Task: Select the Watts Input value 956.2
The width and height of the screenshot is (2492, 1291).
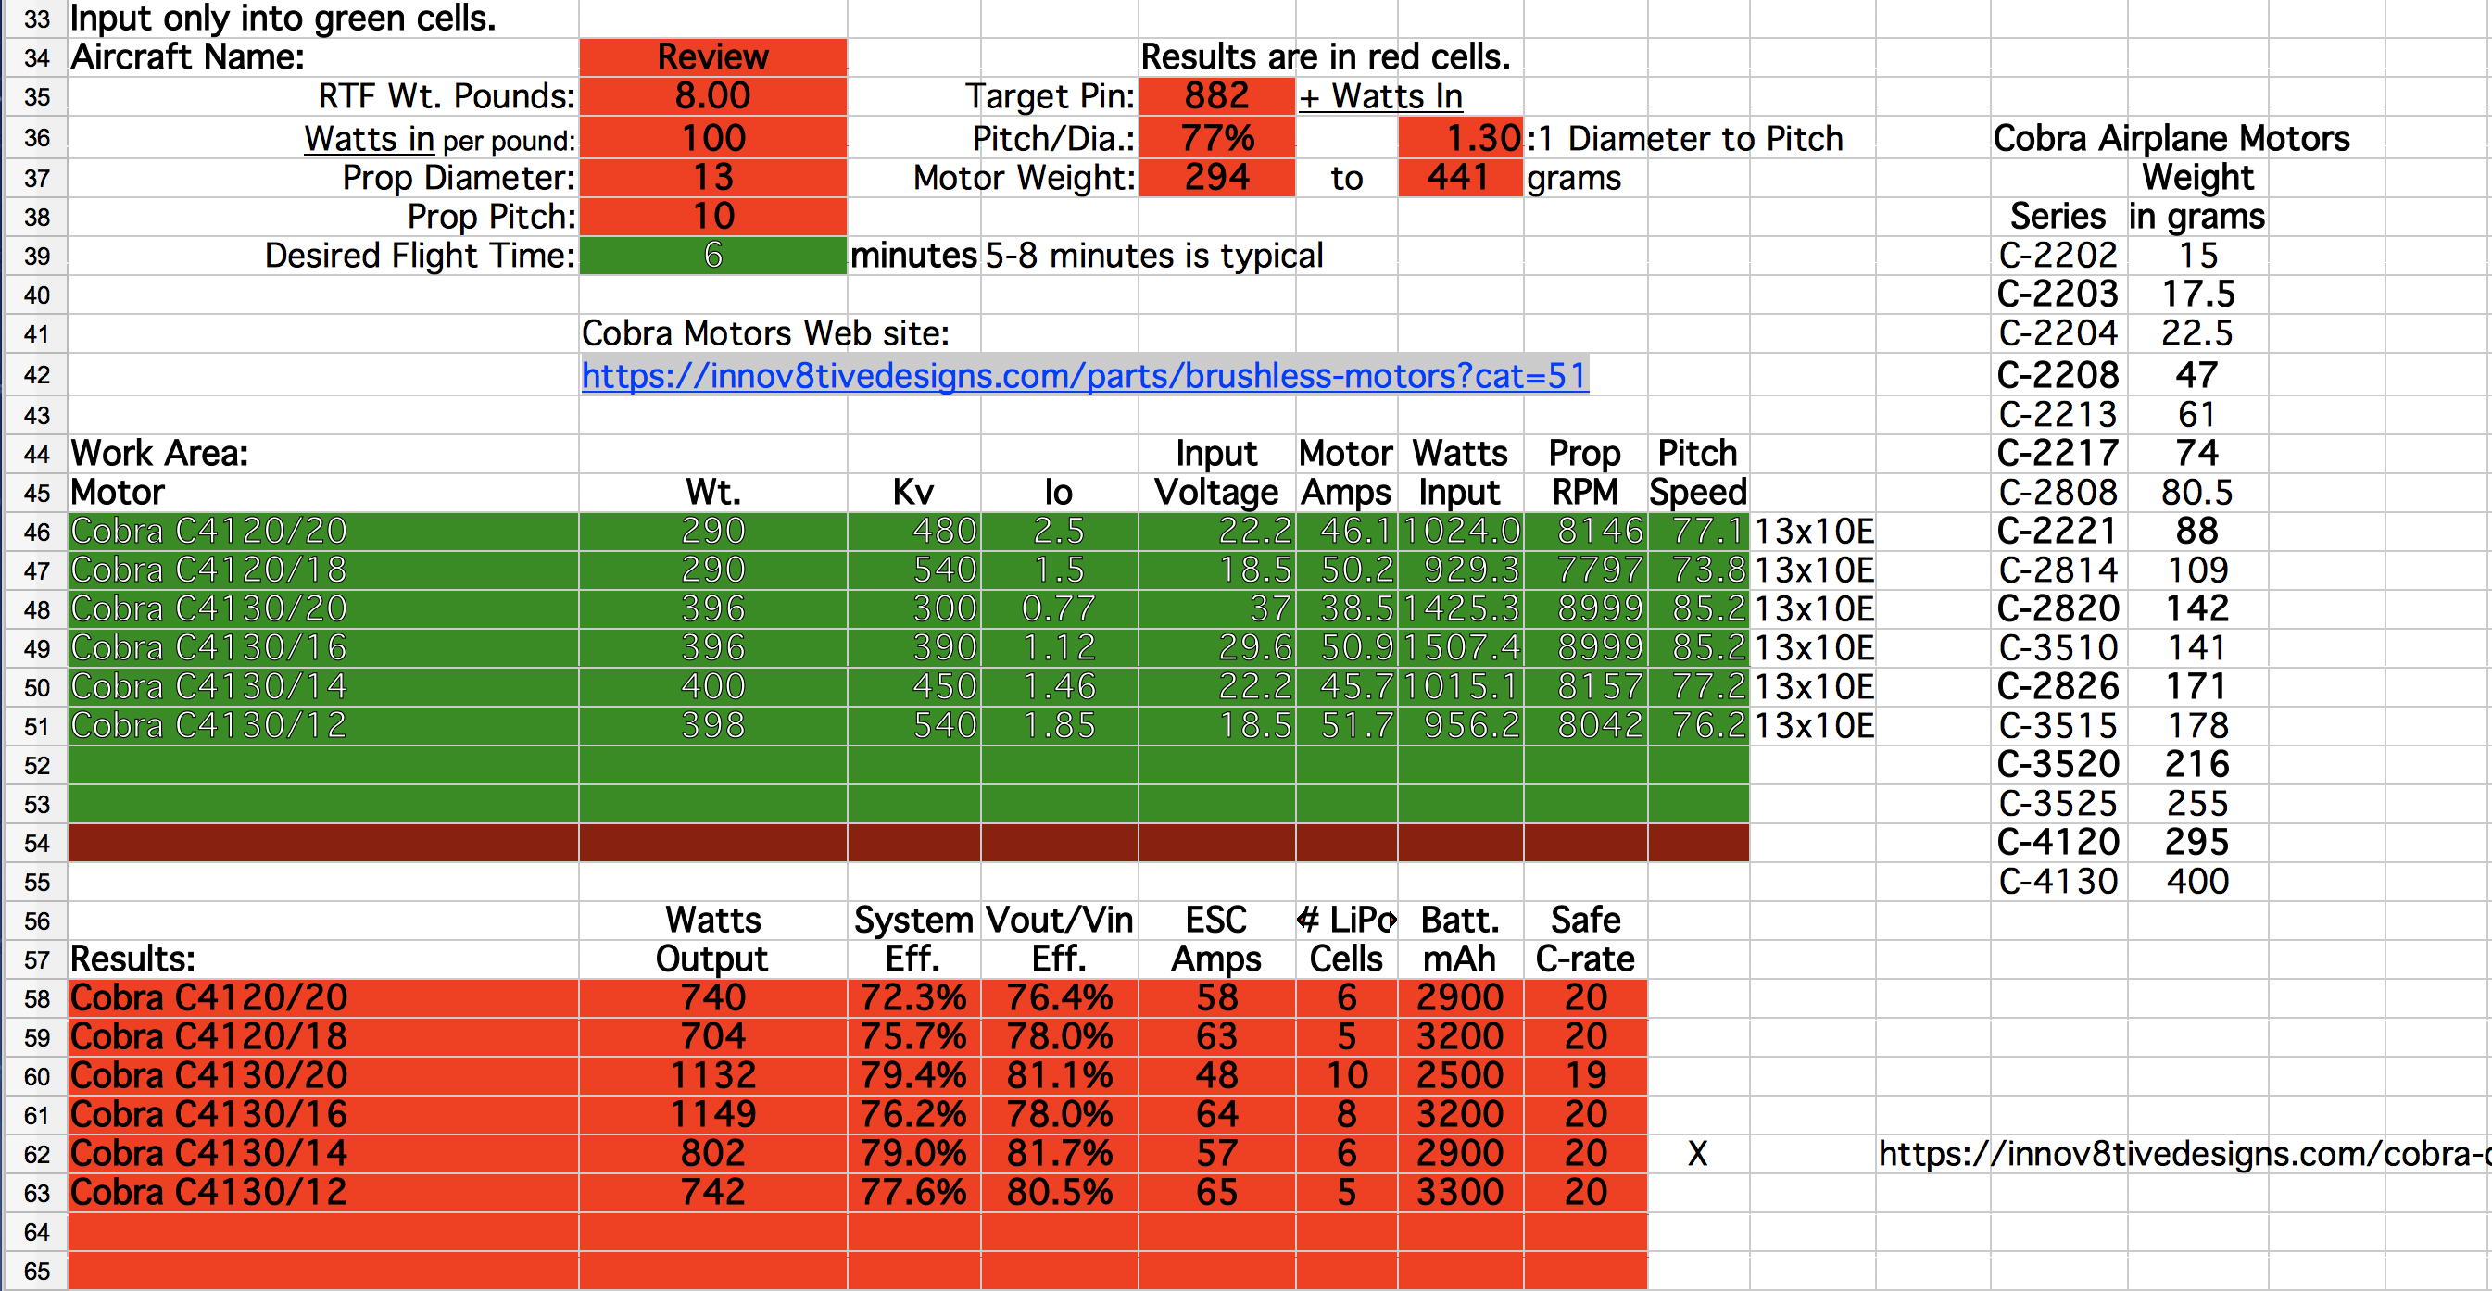Action: click(x=1461, y=725)
